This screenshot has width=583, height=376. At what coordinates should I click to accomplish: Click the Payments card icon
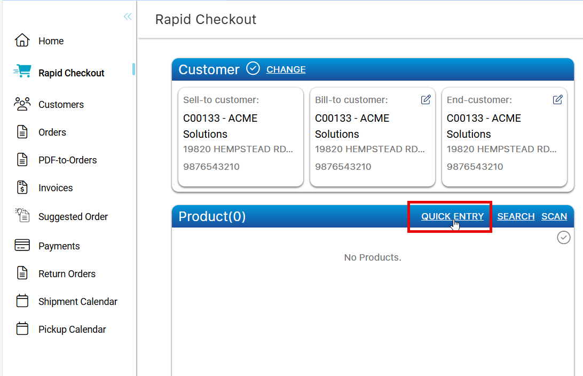22,246
